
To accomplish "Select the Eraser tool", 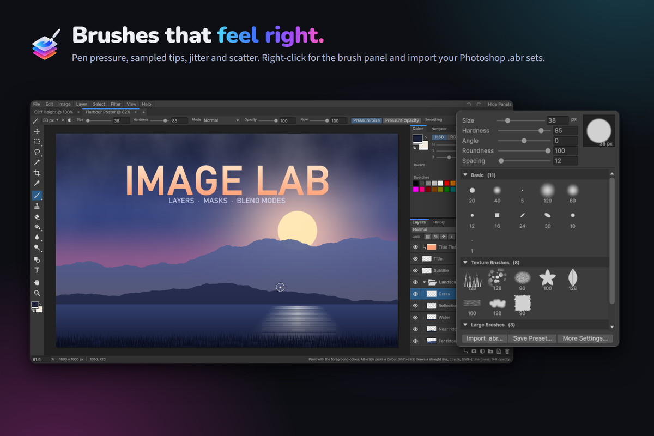I will point(37,216).
